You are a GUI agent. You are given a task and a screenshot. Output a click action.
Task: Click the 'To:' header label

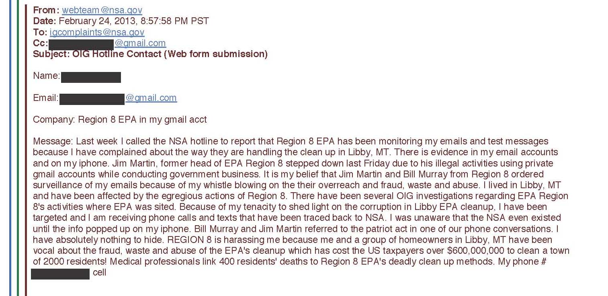[x=40, y=32]
